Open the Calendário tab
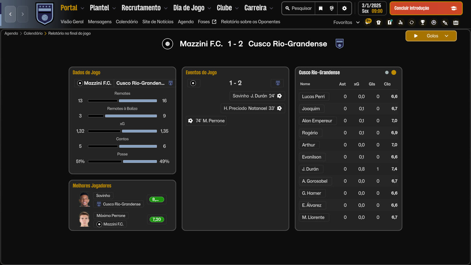471x265 pixels. pyautogui.click(x=127, y=22)
